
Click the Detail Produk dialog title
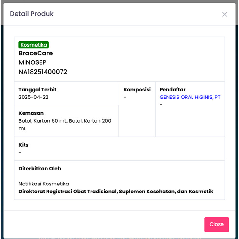point(32,14)
